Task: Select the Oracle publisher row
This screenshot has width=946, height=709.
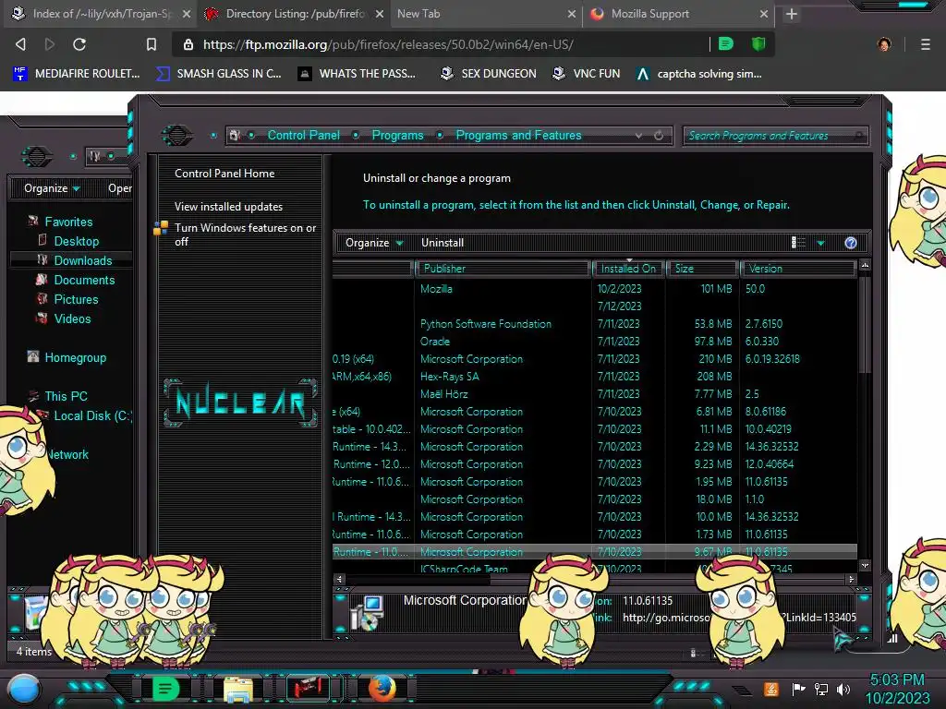Action: tap(594, 342)
